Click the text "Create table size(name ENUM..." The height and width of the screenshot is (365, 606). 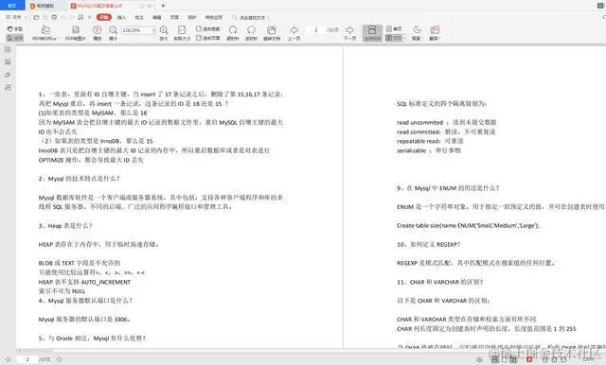point(468,226)
